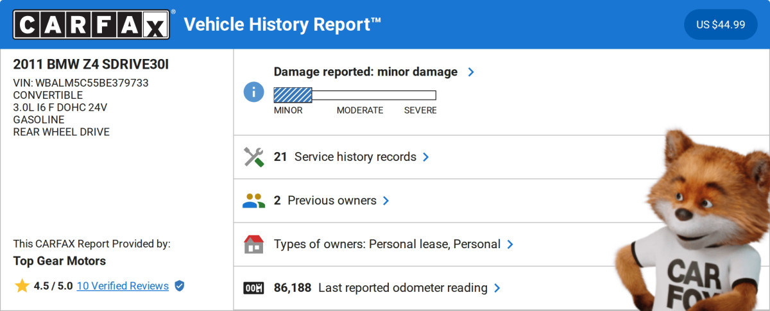Click the two-person previous owners icon

(x=253, y=201)
